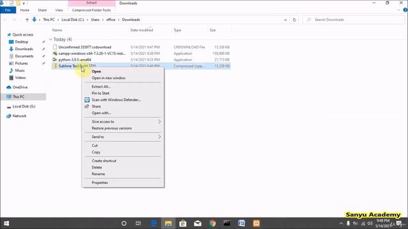Open OneDrive in the navigation pane
408x229 pixels.
[20, 87]
